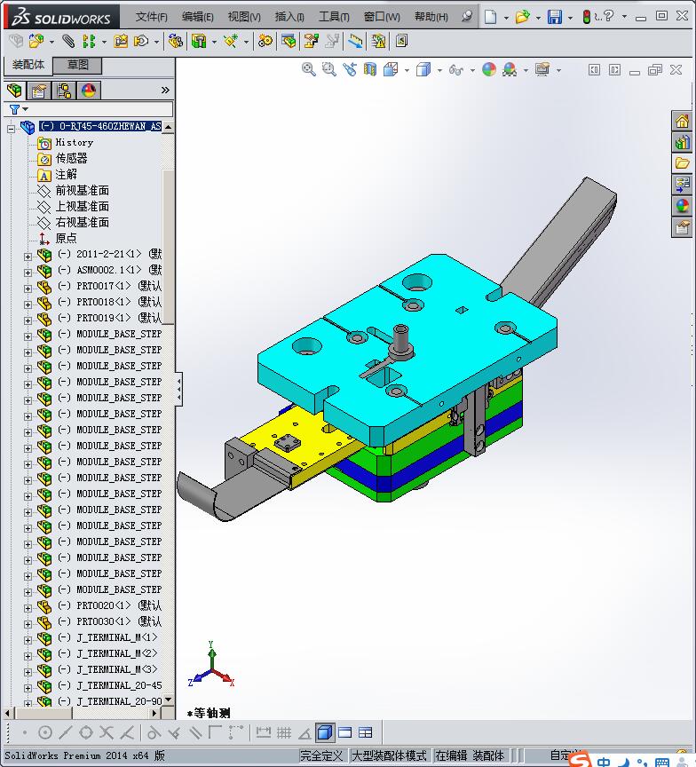
Task: Click the New document icon
Action: click(x=490, y=17)
